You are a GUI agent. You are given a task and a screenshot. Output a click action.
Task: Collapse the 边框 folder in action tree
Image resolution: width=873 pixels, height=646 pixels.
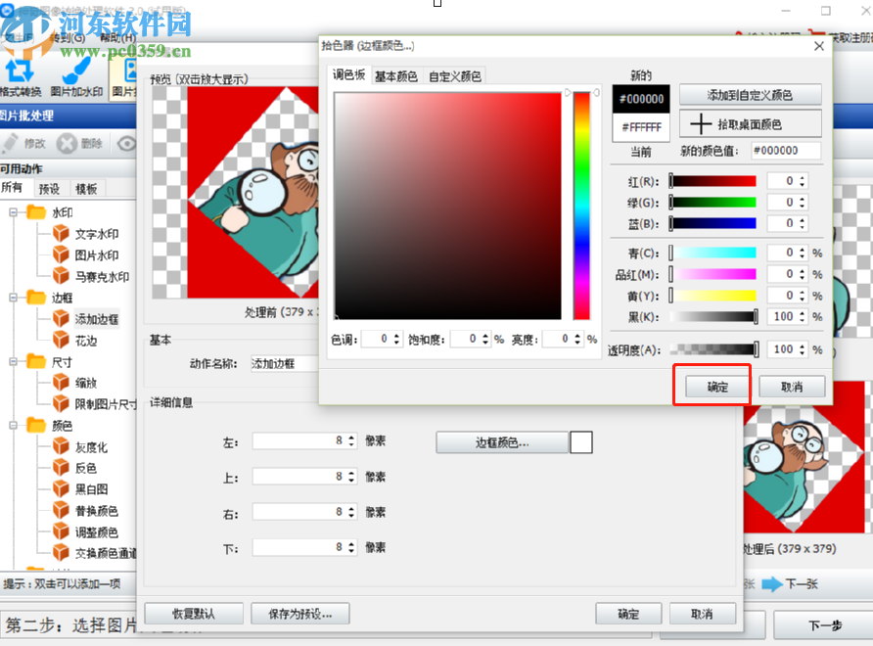tap(12, 298)
